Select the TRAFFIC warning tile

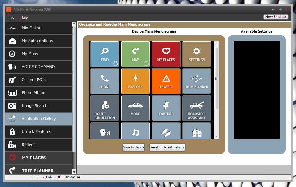166,81
